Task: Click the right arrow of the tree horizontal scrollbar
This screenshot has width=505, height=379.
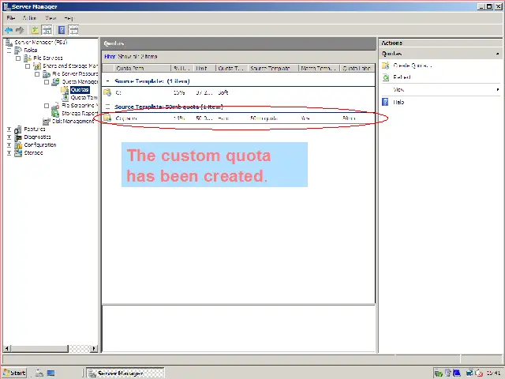Action: 94,348
